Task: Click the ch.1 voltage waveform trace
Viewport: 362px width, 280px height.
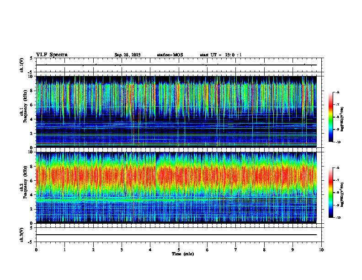Action: point(176,65)
